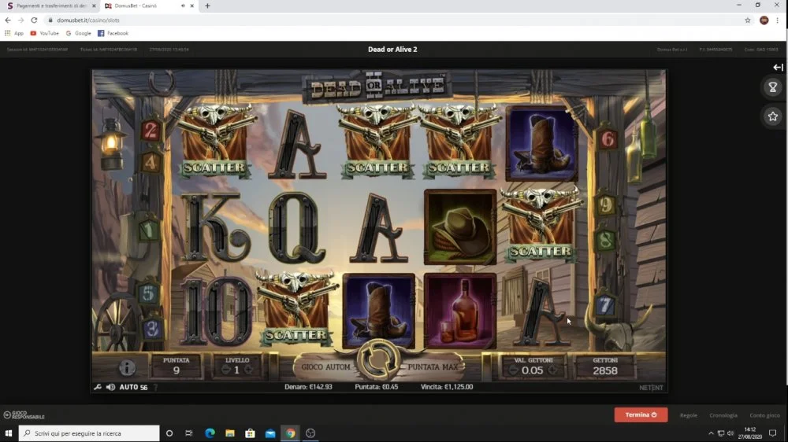Select payline marker number 9
The image size is (788, 442).
point(606,204)
